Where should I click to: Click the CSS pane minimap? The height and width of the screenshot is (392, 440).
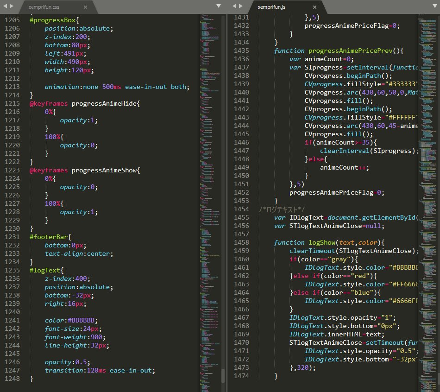(x=210, y=202)
